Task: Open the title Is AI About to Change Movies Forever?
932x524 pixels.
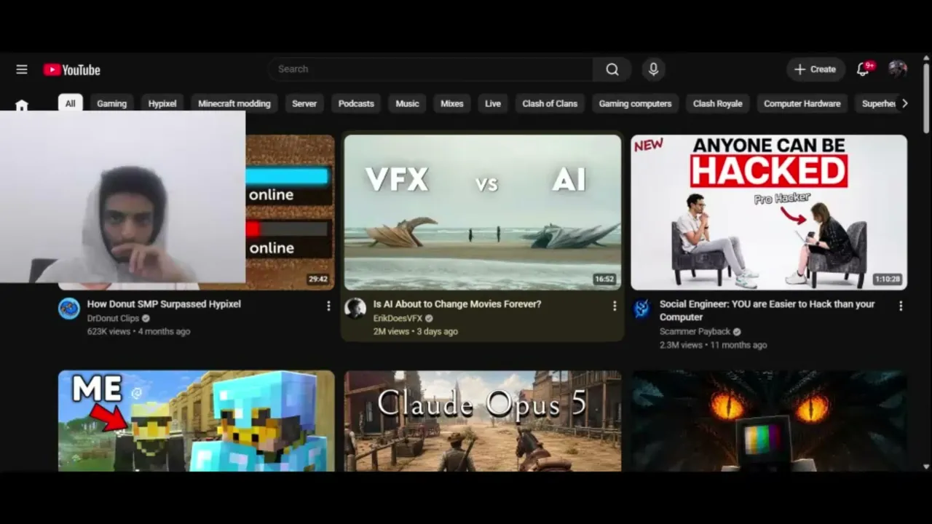Action: pos(457,304)
